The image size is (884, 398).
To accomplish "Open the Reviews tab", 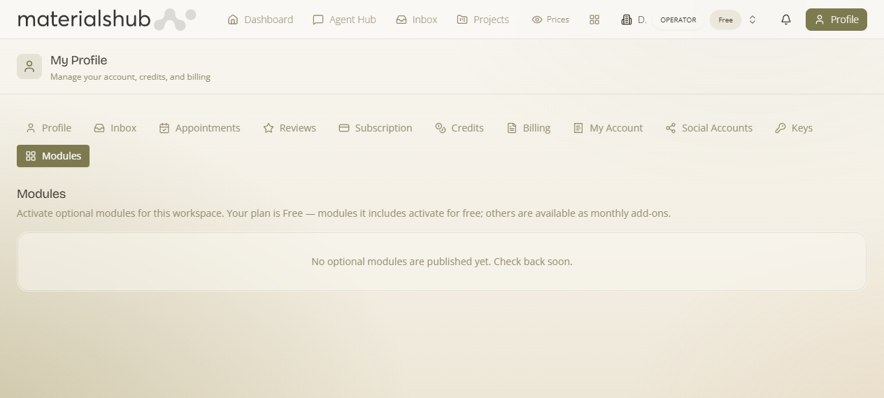I will point(290,128).
